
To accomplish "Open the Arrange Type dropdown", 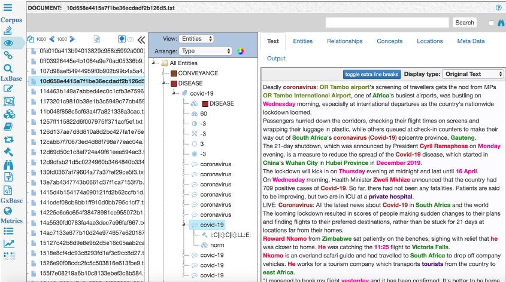I will click(205, 51).
